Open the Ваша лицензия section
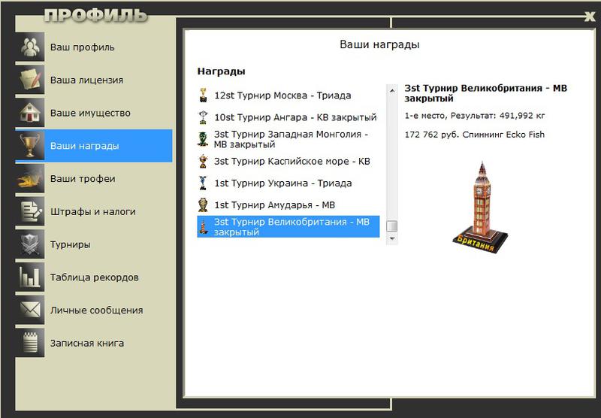Viewport: 601px width, 418px height. (93, 80)
